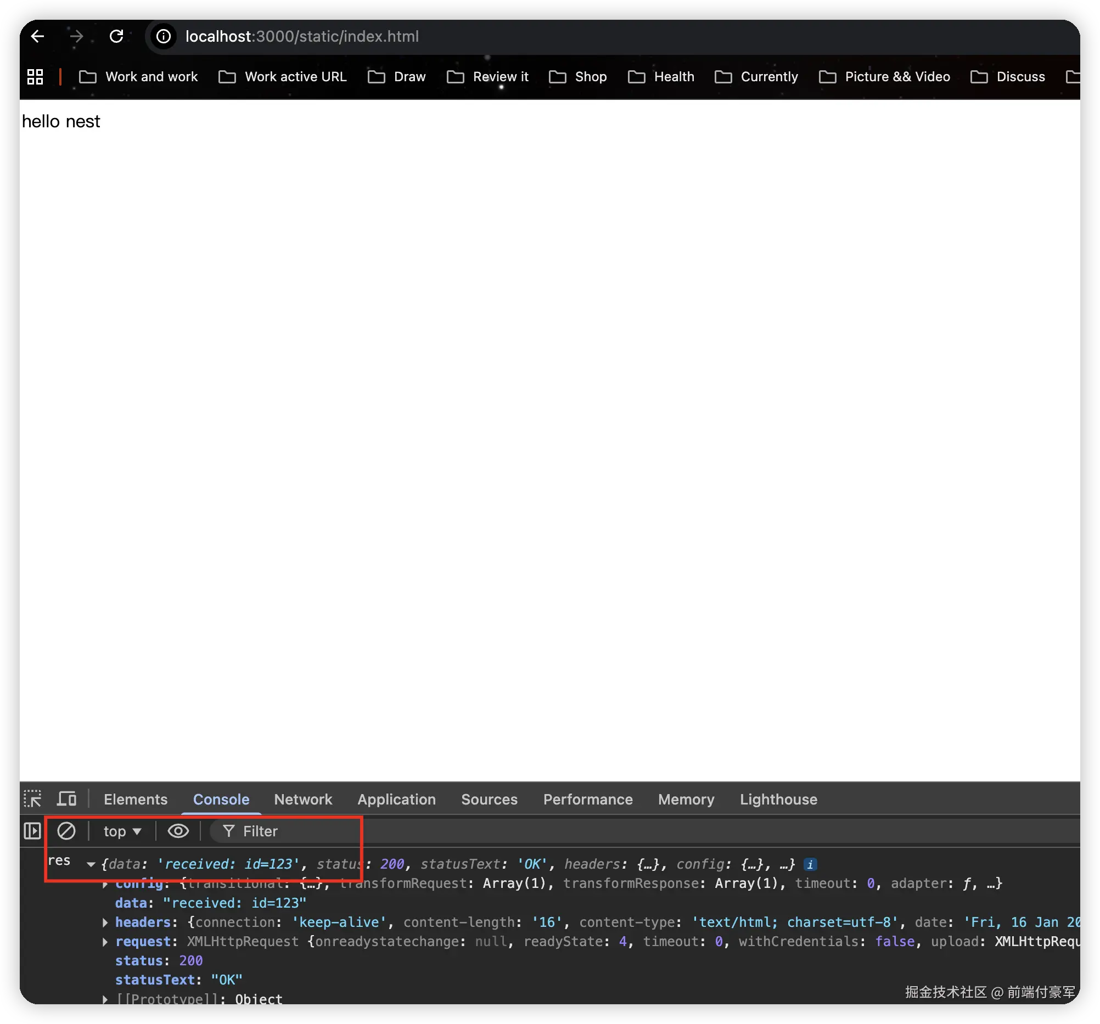Switch to the Network tab

tap(302, 800)
